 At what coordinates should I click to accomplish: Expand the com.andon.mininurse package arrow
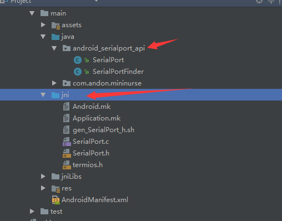[54, 83]
